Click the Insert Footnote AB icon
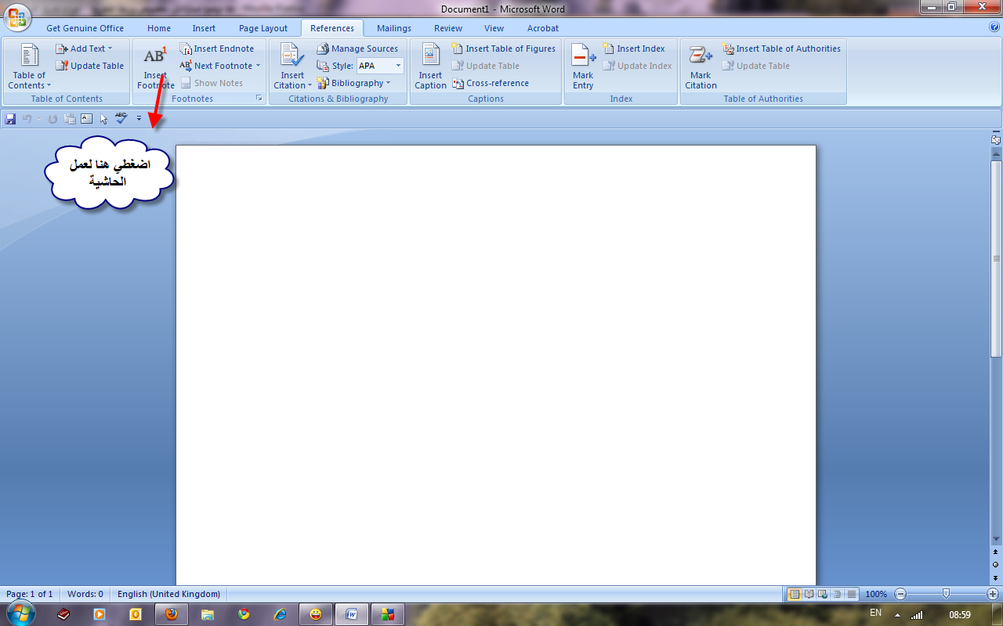This screenshot has height=626, width=1003. point(155,56)
